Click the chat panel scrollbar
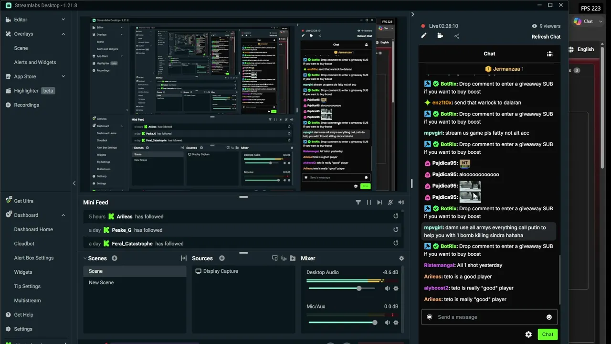 pos(559,281)
